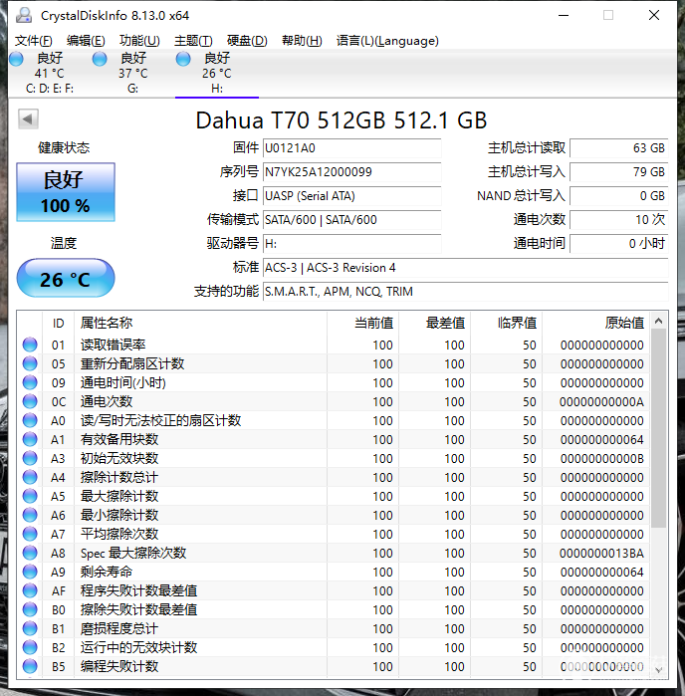
Task: Click status orb of attribute A0 row
Action: 30,420
